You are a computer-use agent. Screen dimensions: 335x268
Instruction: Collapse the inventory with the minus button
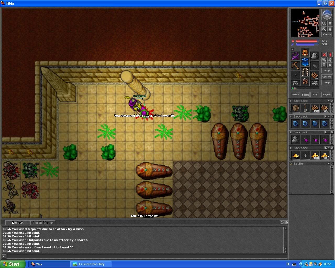point(293,49)
